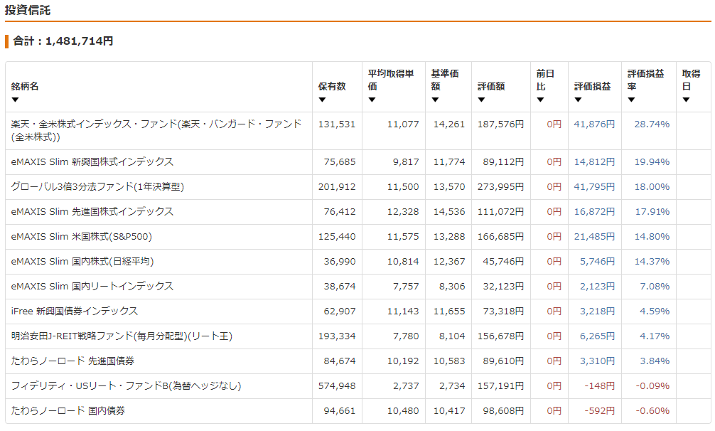Select profit rate 14.80%
715x431 pixels.
tap(652, 237)
